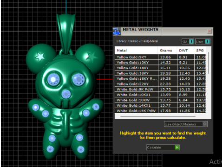Click the 8.91 DWT value
223x167 pixels.
pos(183,57)
